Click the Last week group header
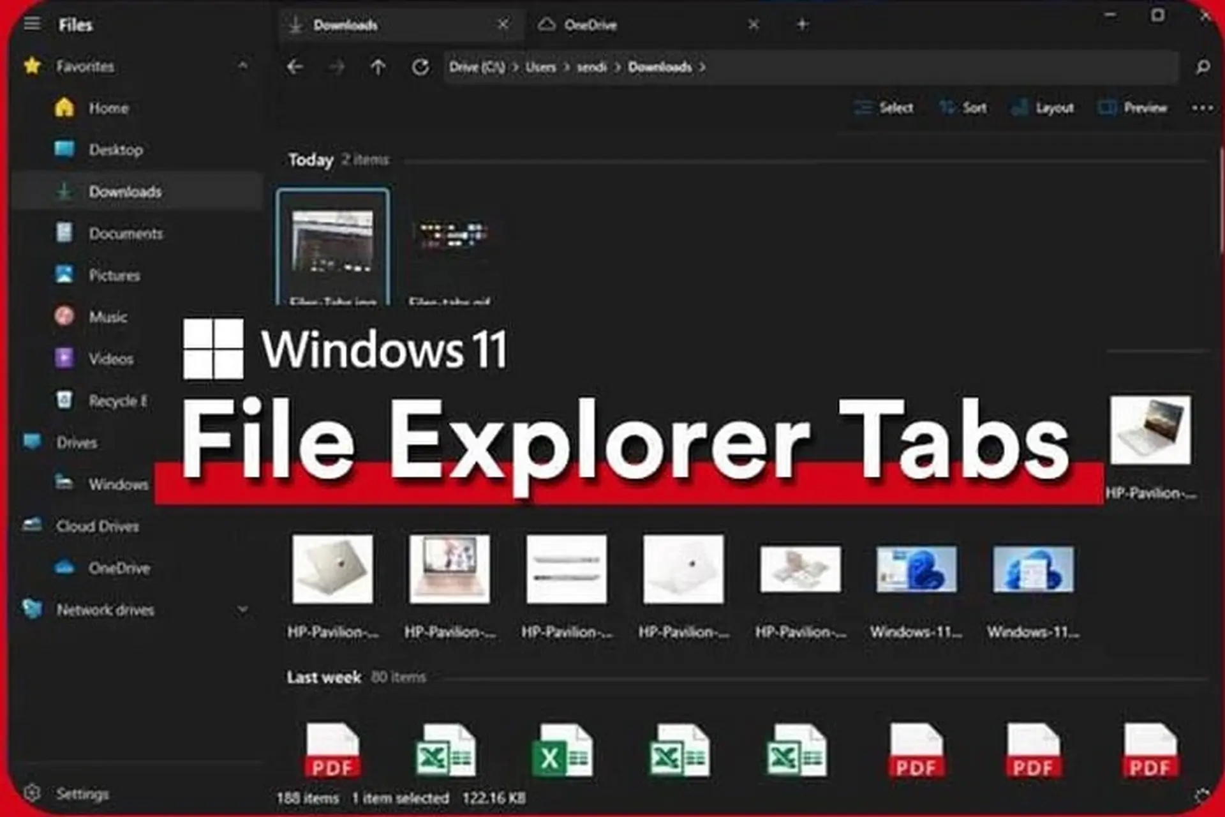This screenshot has height=817, width=1225. pos(324,677)
